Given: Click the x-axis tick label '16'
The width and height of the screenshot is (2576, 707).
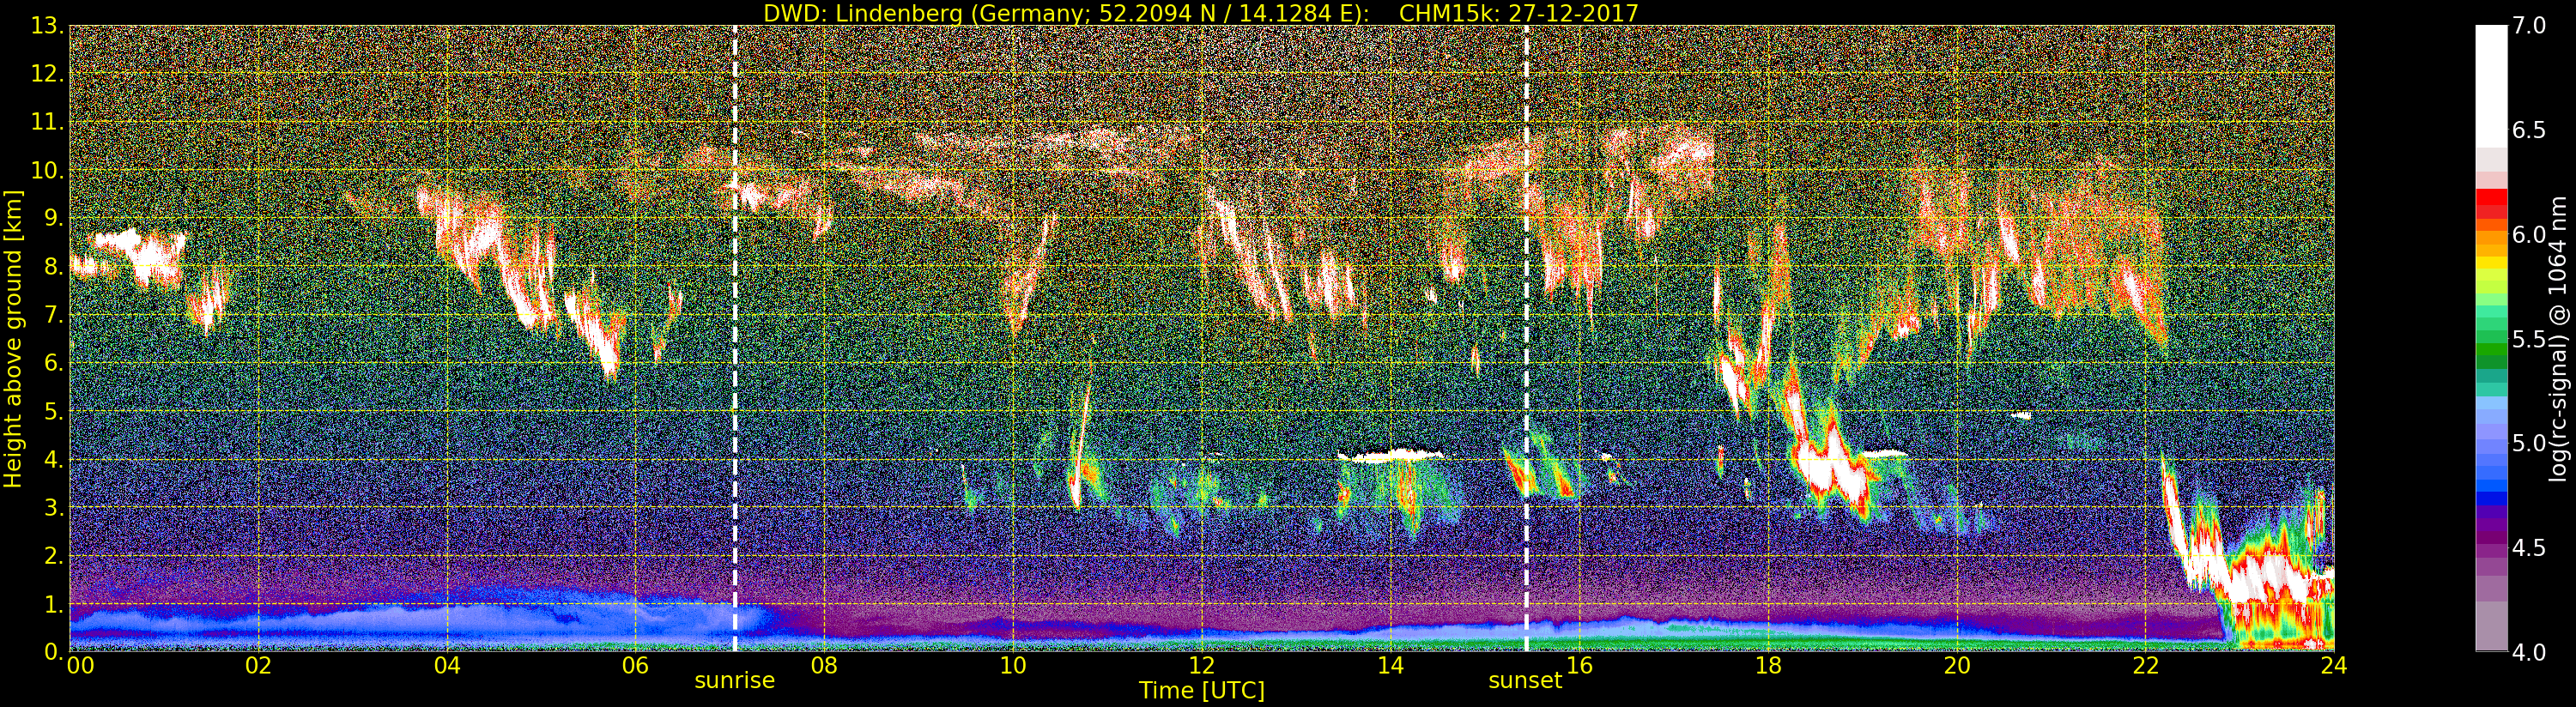Looking at the screenshot, I should [x=1580, y=666].
